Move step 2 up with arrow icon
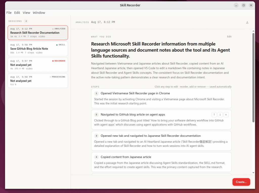Screen dimensions: 259x193 point(214,115)
